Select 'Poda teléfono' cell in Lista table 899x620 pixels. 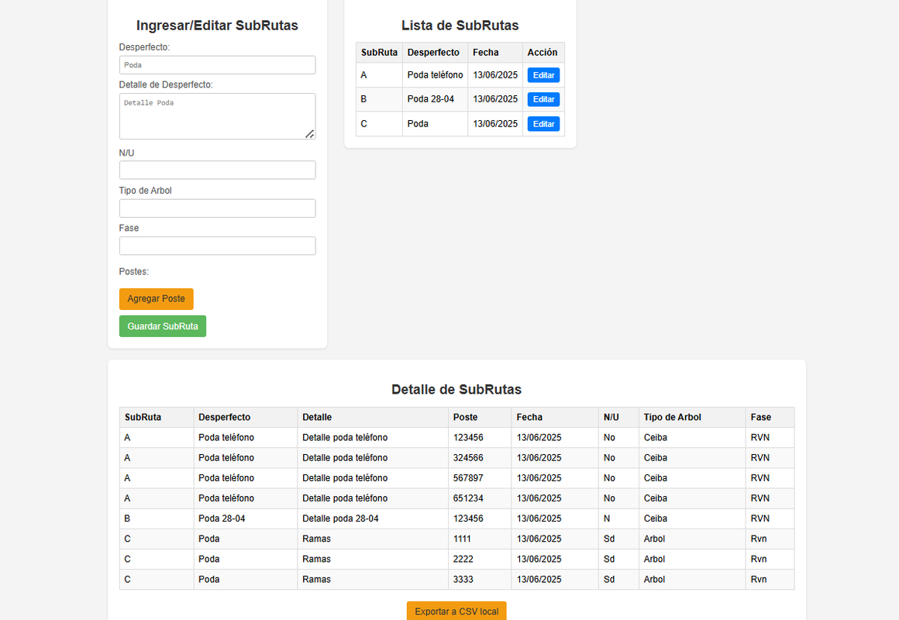[435, 75]
